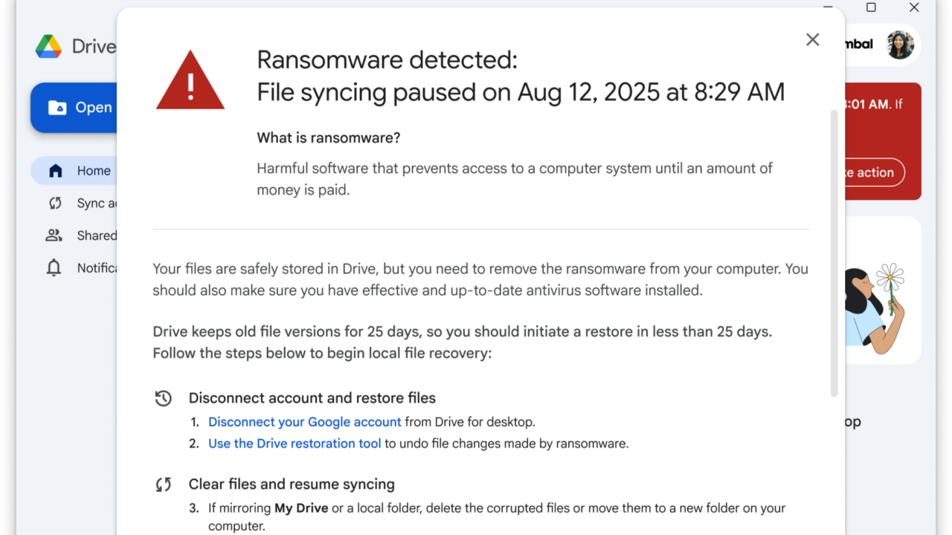Click the Sync activity arrows icon in sidebar
Viewport: 952px width, 535px height.
click(x=55, y=203)
